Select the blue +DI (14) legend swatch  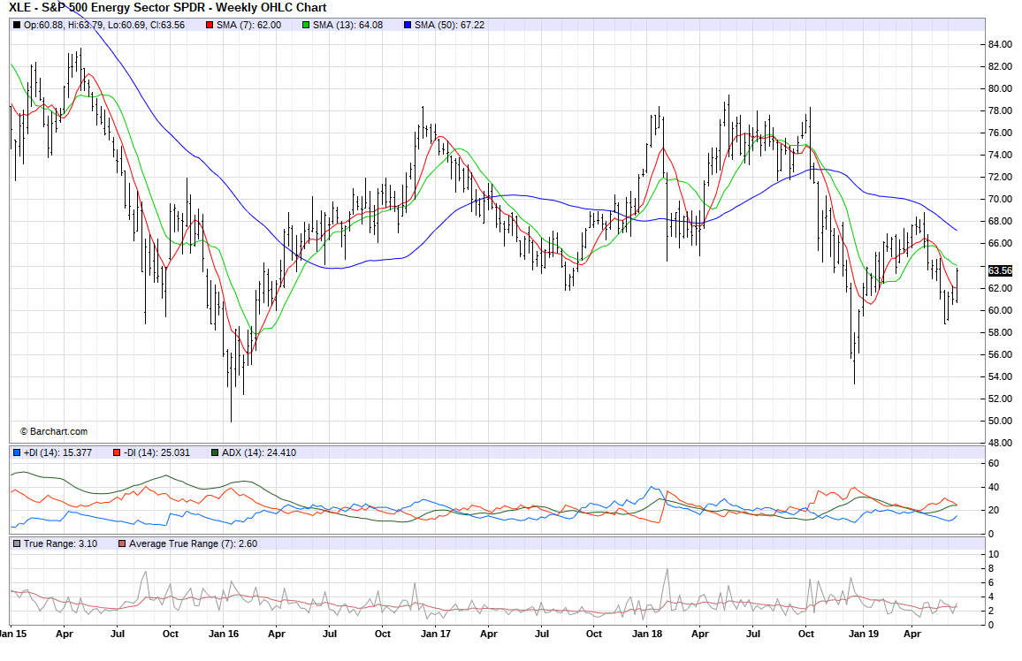pyautogui.click(x=17, y=452)
